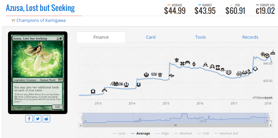Click the Khans of Tarkir crossed-swords symbol
This screenshot has height=138, width=278.
tap(160, 75)
